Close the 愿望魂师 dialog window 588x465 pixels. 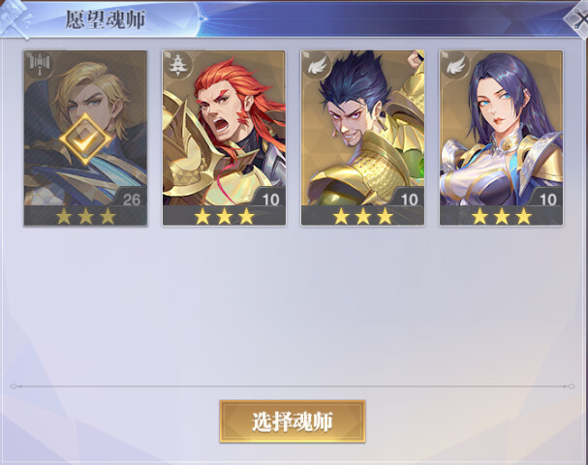pyautogui.click(x=577, y=19)
